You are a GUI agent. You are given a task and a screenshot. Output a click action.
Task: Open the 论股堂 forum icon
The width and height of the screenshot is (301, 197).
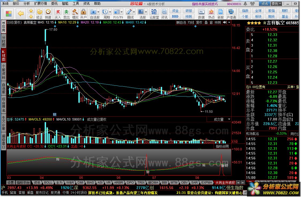[x=154, y=12]
